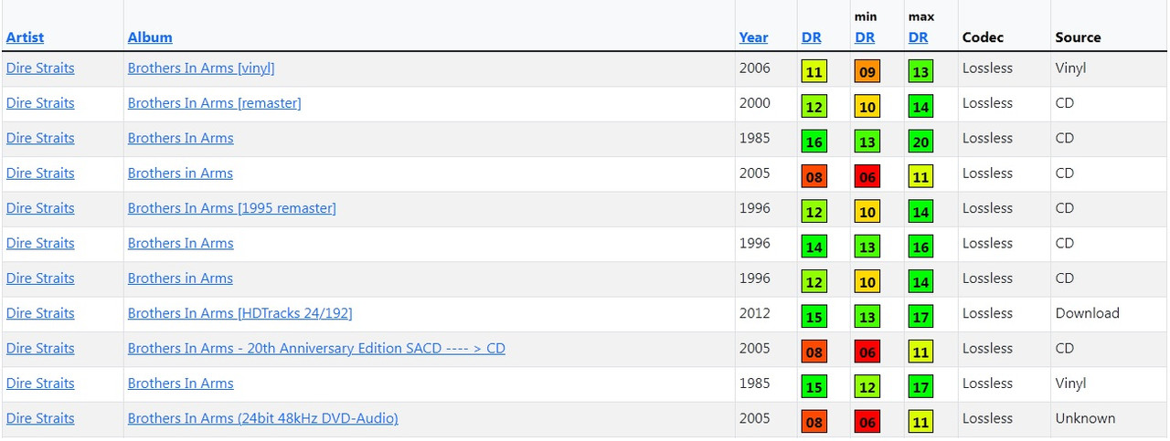Open the 24bit 48kHz DVD-Audio album link
The width and height of the screenshot is (1170, 441).
point(263,418)
